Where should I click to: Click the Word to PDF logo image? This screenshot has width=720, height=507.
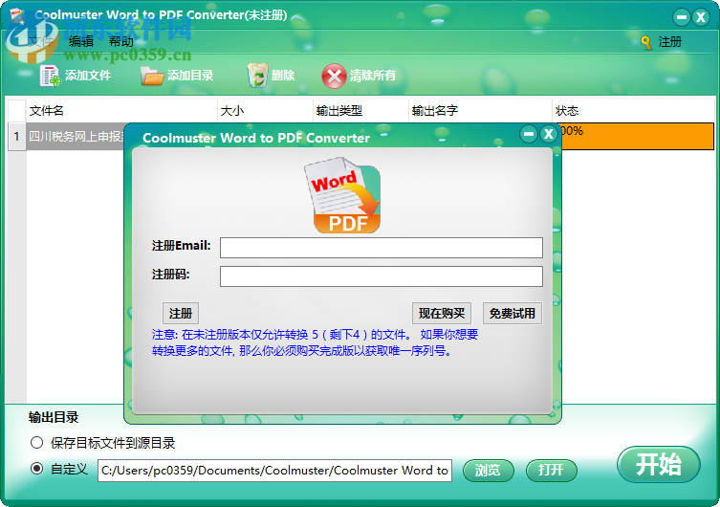(x=342, y=195)
